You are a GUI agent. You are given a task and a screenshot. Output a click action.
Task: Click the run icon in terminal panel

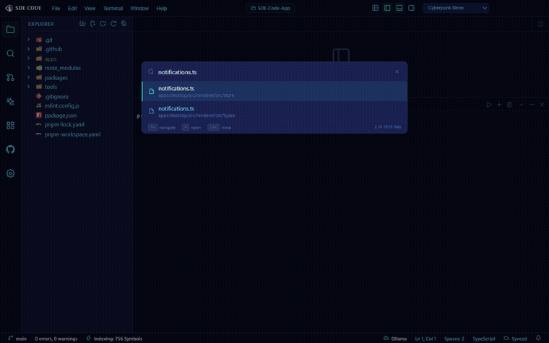pos(489,105)
